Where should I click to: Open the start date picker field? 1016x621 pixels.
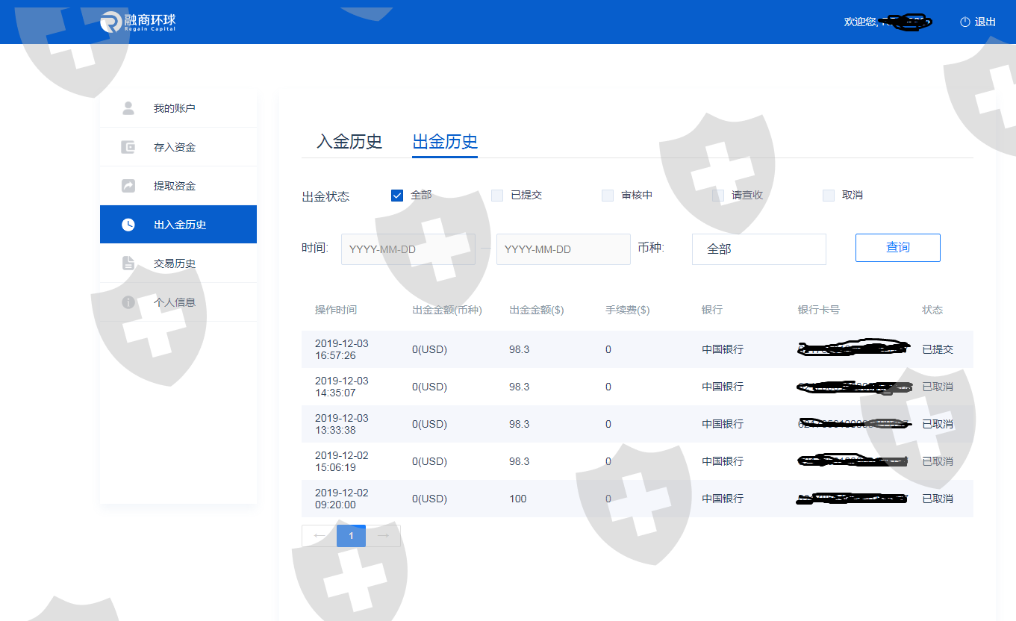(408, 249)
